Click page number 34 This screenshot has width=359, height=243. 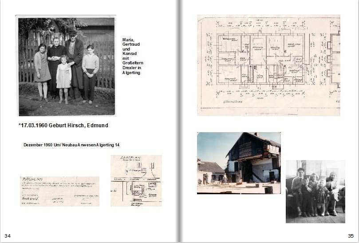8,235
